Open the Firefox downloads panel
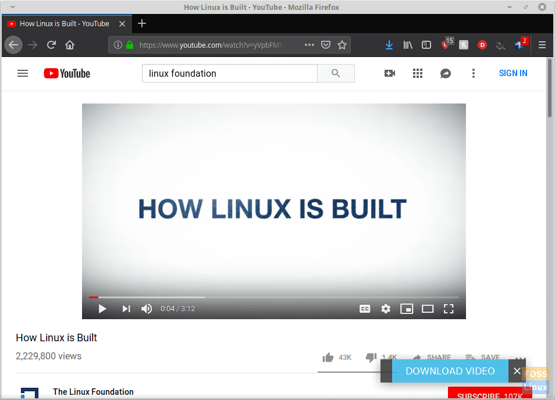The width and height of the screenshot is (555, 400). (x=389, y=44)
